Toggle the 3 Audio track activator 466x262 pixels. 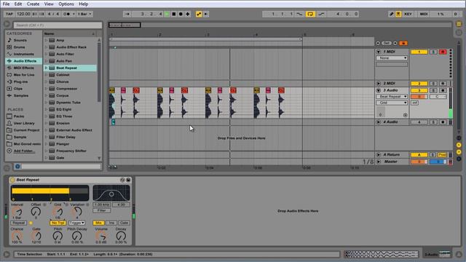419,90
